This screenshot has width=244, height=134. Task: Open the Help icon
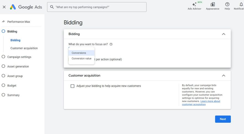coord(227,6)
